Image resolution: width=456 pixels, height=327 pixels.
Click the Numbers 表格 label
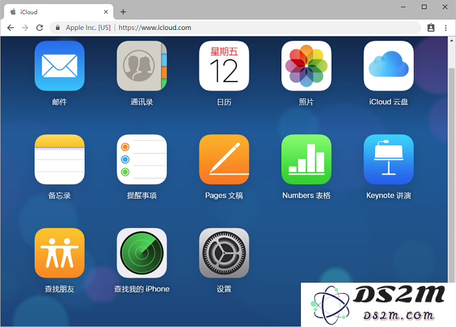point(306,195)
